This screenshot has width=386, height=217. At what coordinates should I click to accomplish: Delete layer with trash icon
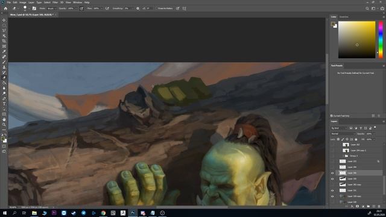[379, 206]
